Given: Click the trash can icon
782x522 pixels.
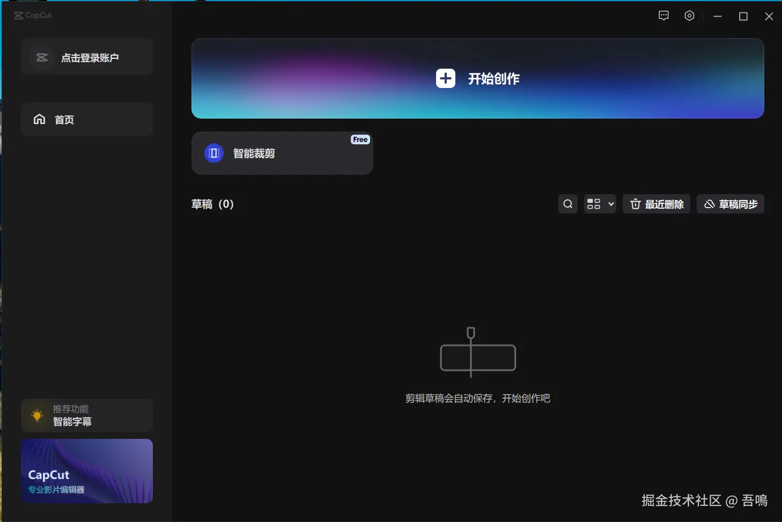Looking at the screenshot, I should (636, 204).
